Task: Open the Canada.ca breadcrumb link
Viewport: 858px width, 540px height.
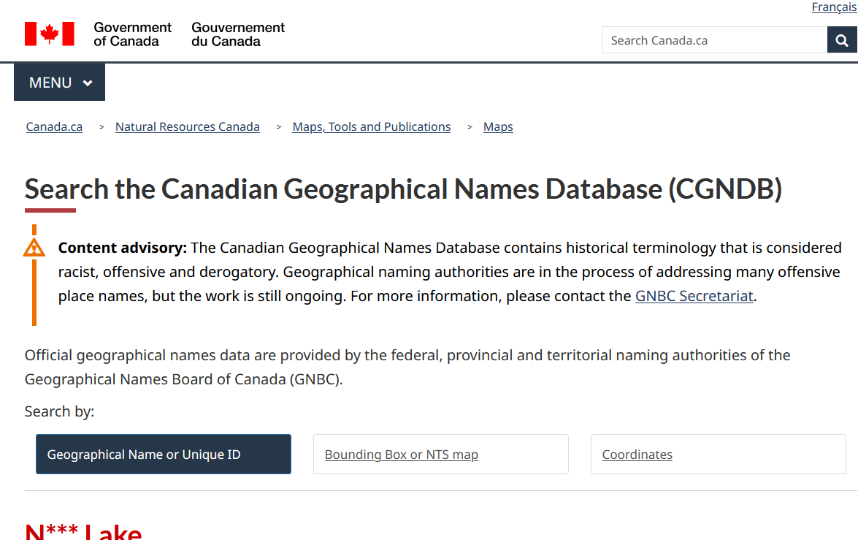Action: point(54,126)
